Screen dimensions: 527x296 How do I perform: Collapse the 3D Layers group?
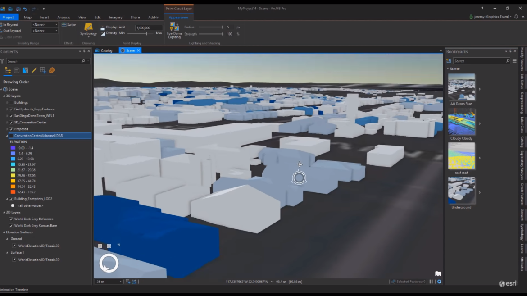(x=4, y=96)
